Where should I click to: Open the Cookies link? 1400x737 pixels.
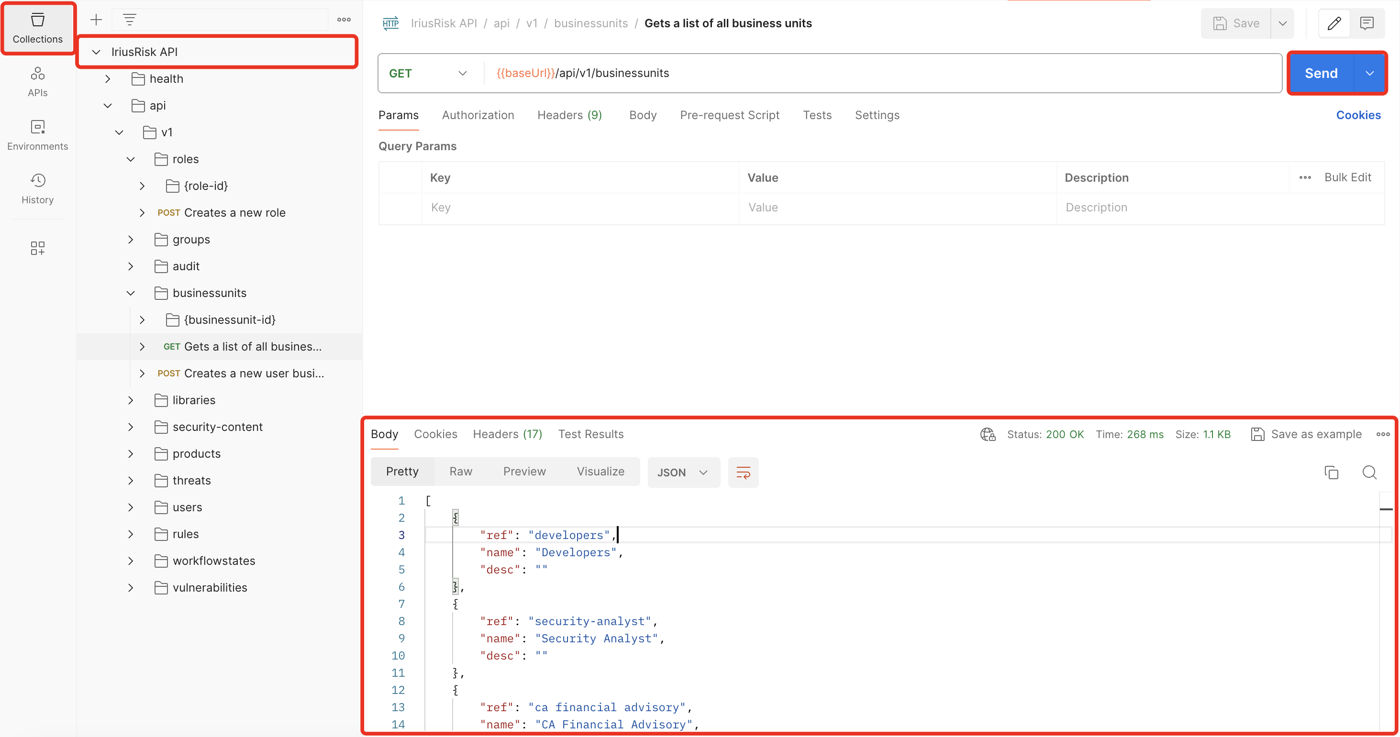[x=1358, y=115]
